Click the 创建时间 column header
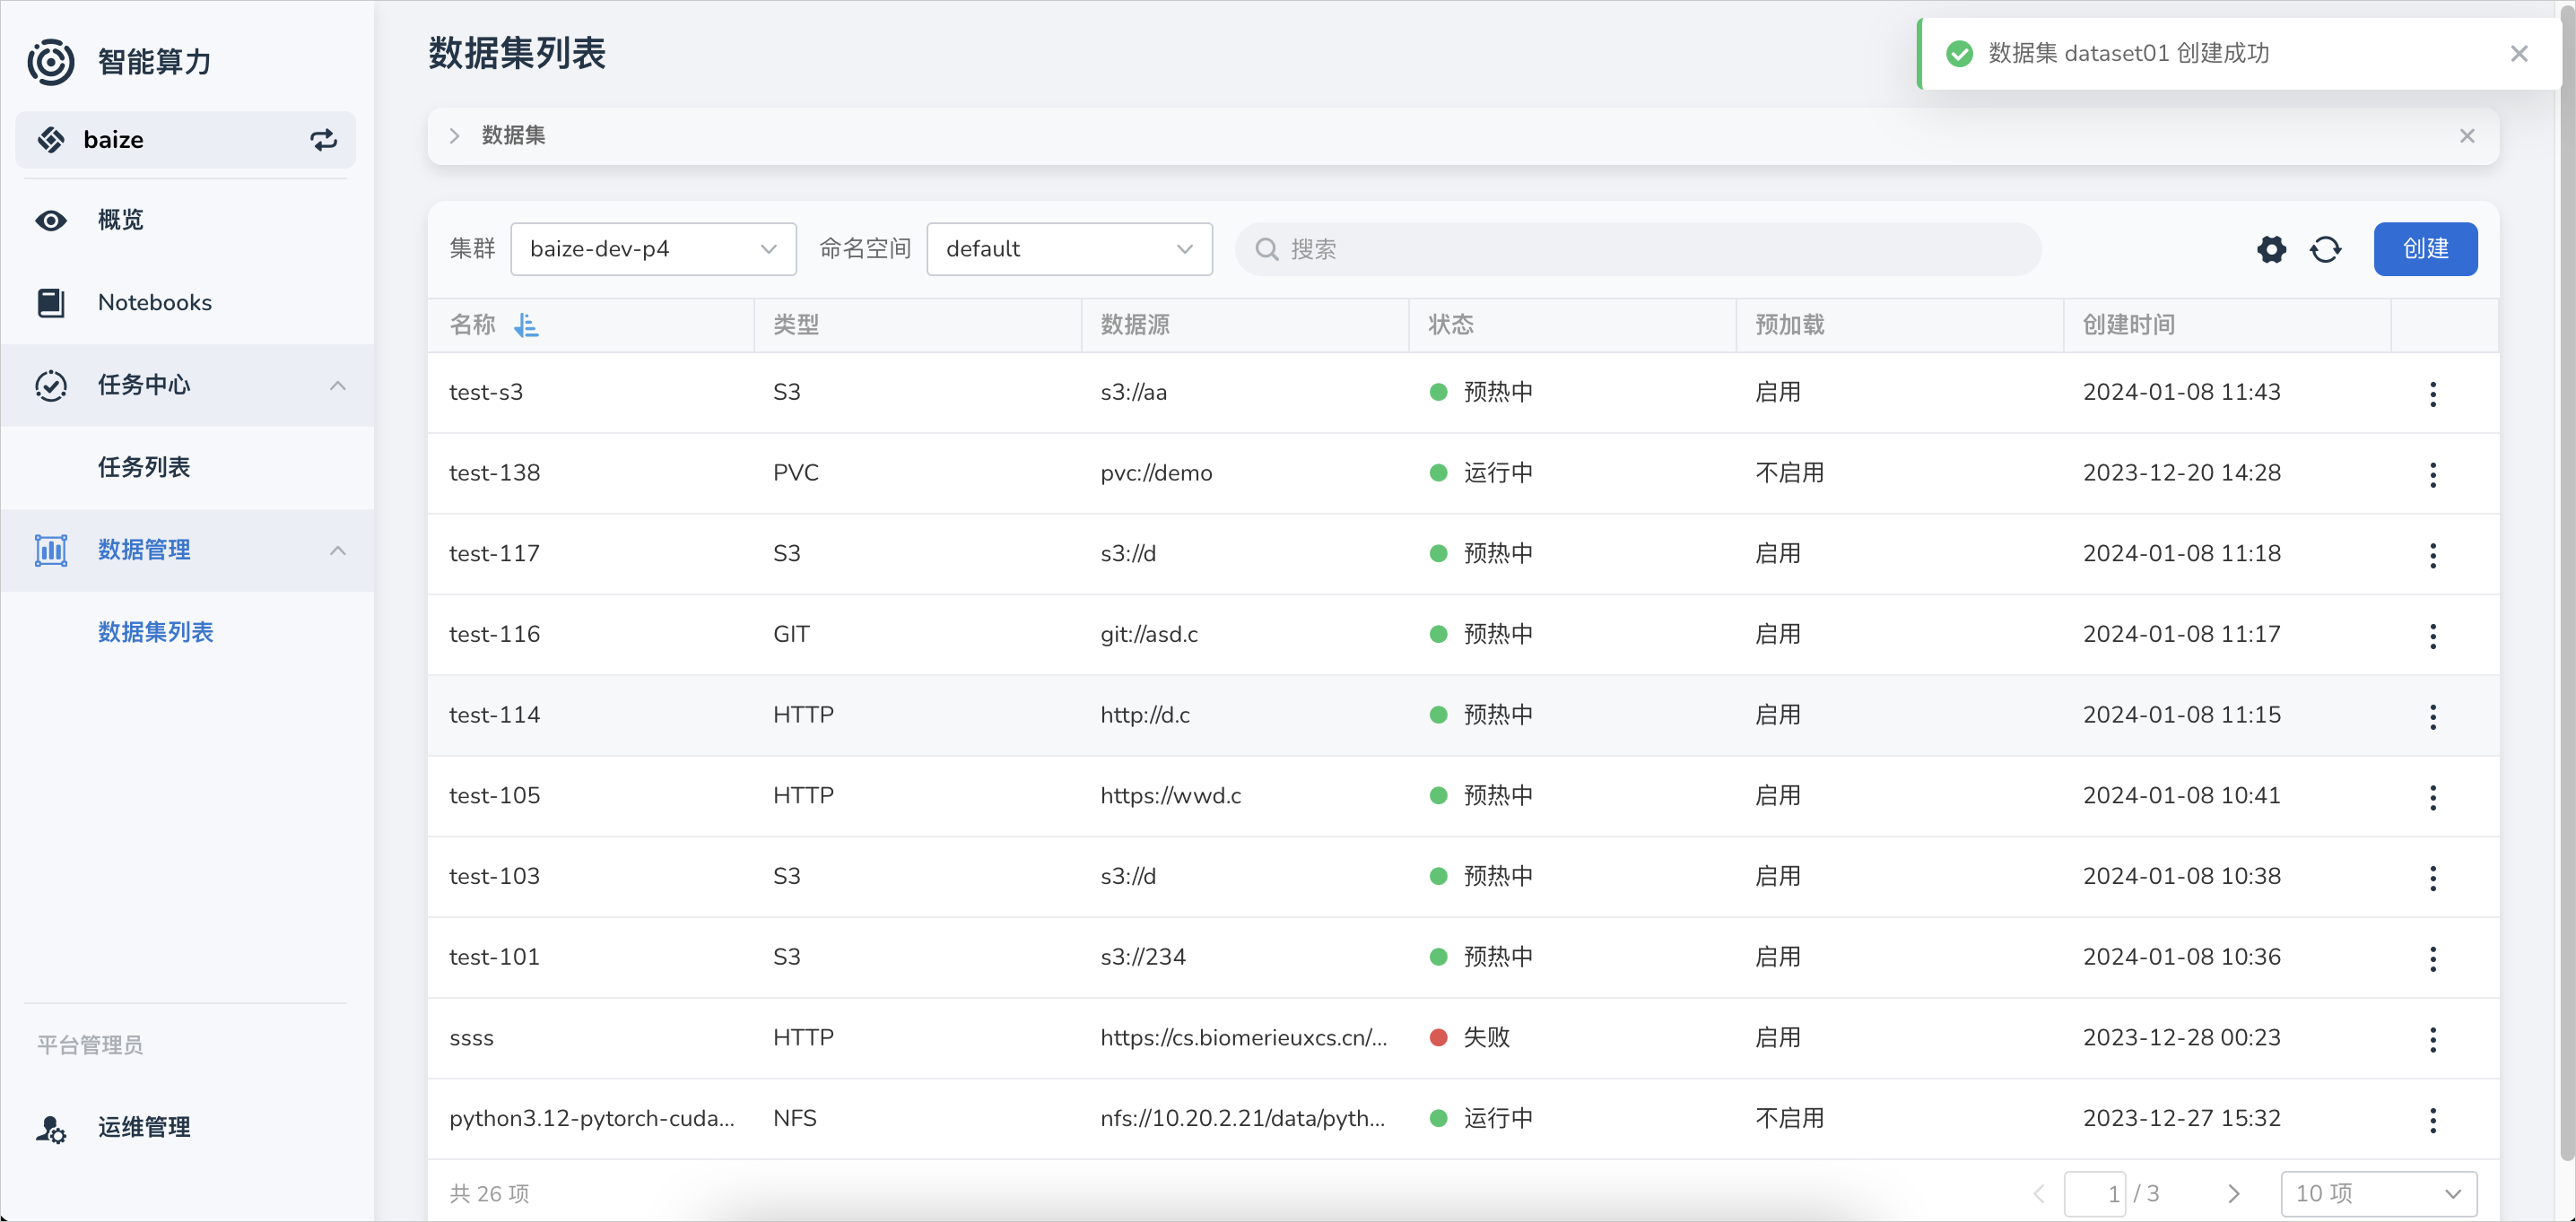 (2129, 325)
